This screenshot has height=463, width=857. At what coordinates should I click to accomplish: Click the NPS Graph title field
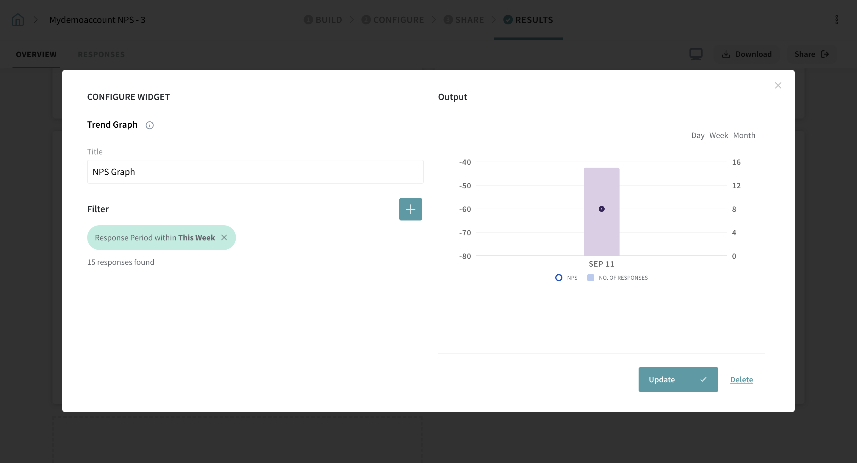(x=255, y=172)
